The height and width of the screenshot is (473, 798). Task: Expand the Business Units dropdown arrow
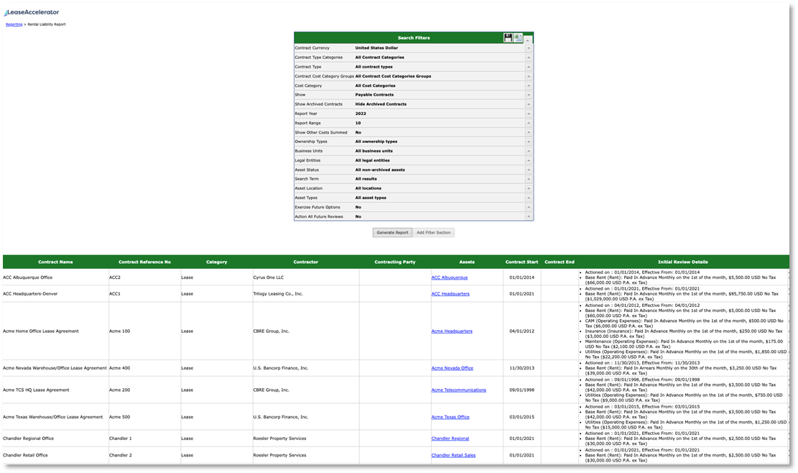pos(528,151)
